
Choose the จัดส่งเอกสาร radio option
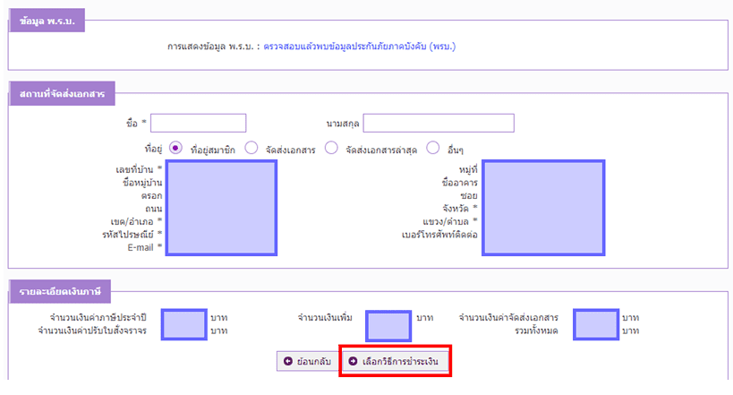251,148
